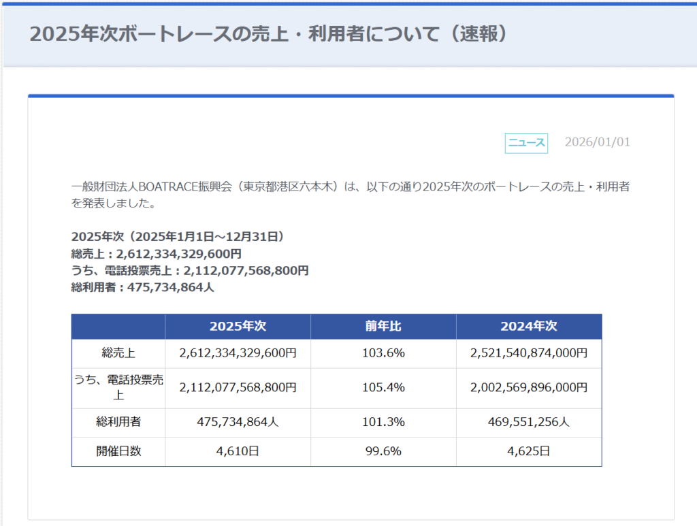Click the うち、電話投票売上 row label in the table

point(118,387)
